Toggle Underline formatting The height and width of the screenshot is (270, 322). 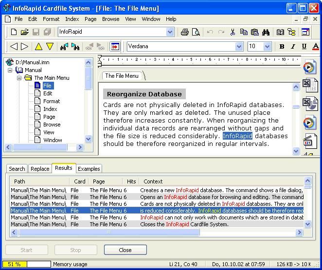tap(304, 47)
